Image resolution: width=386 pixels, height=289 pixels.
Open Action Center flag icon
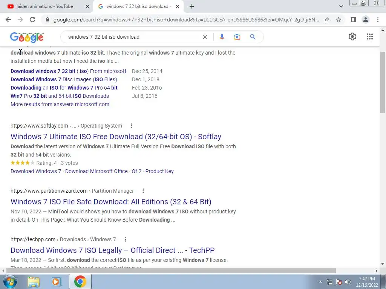(339, 282)
